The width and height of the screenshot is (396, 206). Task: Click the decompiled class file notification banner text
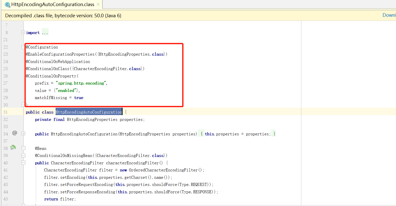[x=63, y=15]
